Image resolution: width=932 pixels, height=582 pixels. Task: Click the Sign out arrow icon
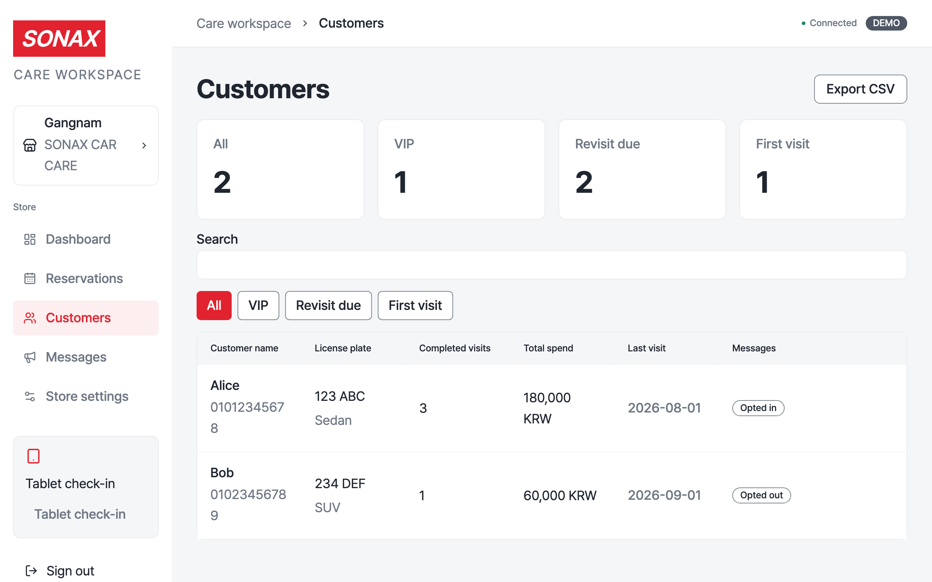click(31, 570)
